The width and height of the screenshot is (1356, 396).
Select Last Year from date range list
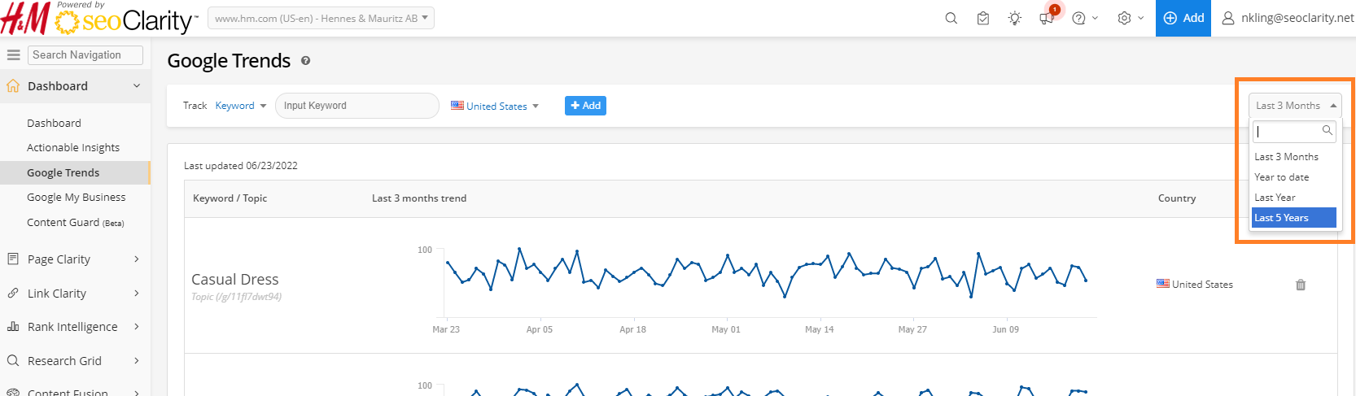1275,198
